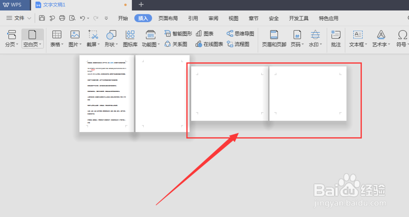Expand the 形状 dropdown arrow
The width and height of the screenshot is (409, 217).
(117, 44)
